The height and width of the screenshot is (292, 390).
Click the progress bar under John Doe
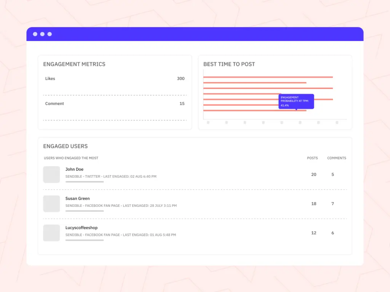85,182
